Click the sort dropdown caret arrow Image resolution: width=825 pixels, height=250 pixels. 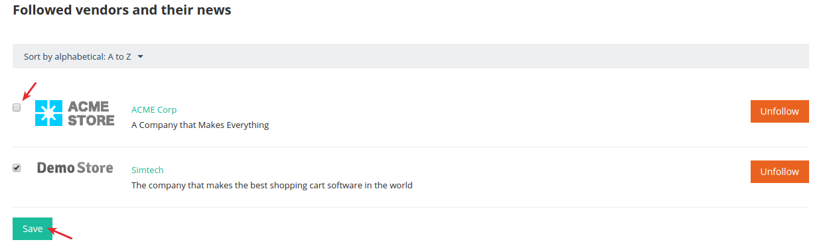tap(141, 56)
